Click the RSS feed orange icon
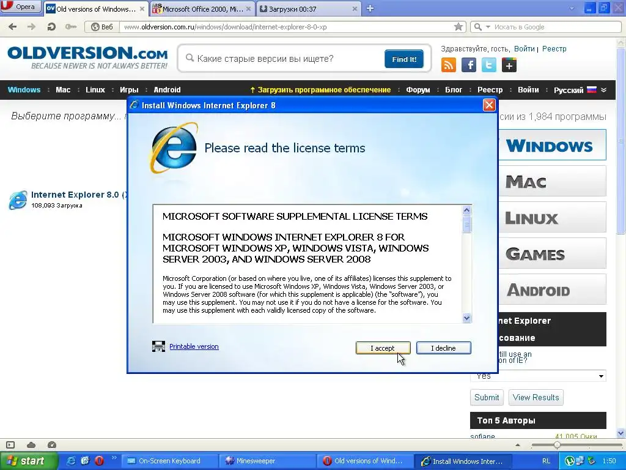626x470 pixels. click(448, 65)
